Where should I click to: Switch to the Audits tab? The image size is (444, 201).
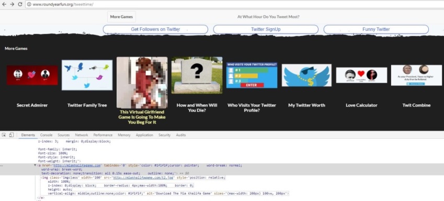tap(181, 135)
